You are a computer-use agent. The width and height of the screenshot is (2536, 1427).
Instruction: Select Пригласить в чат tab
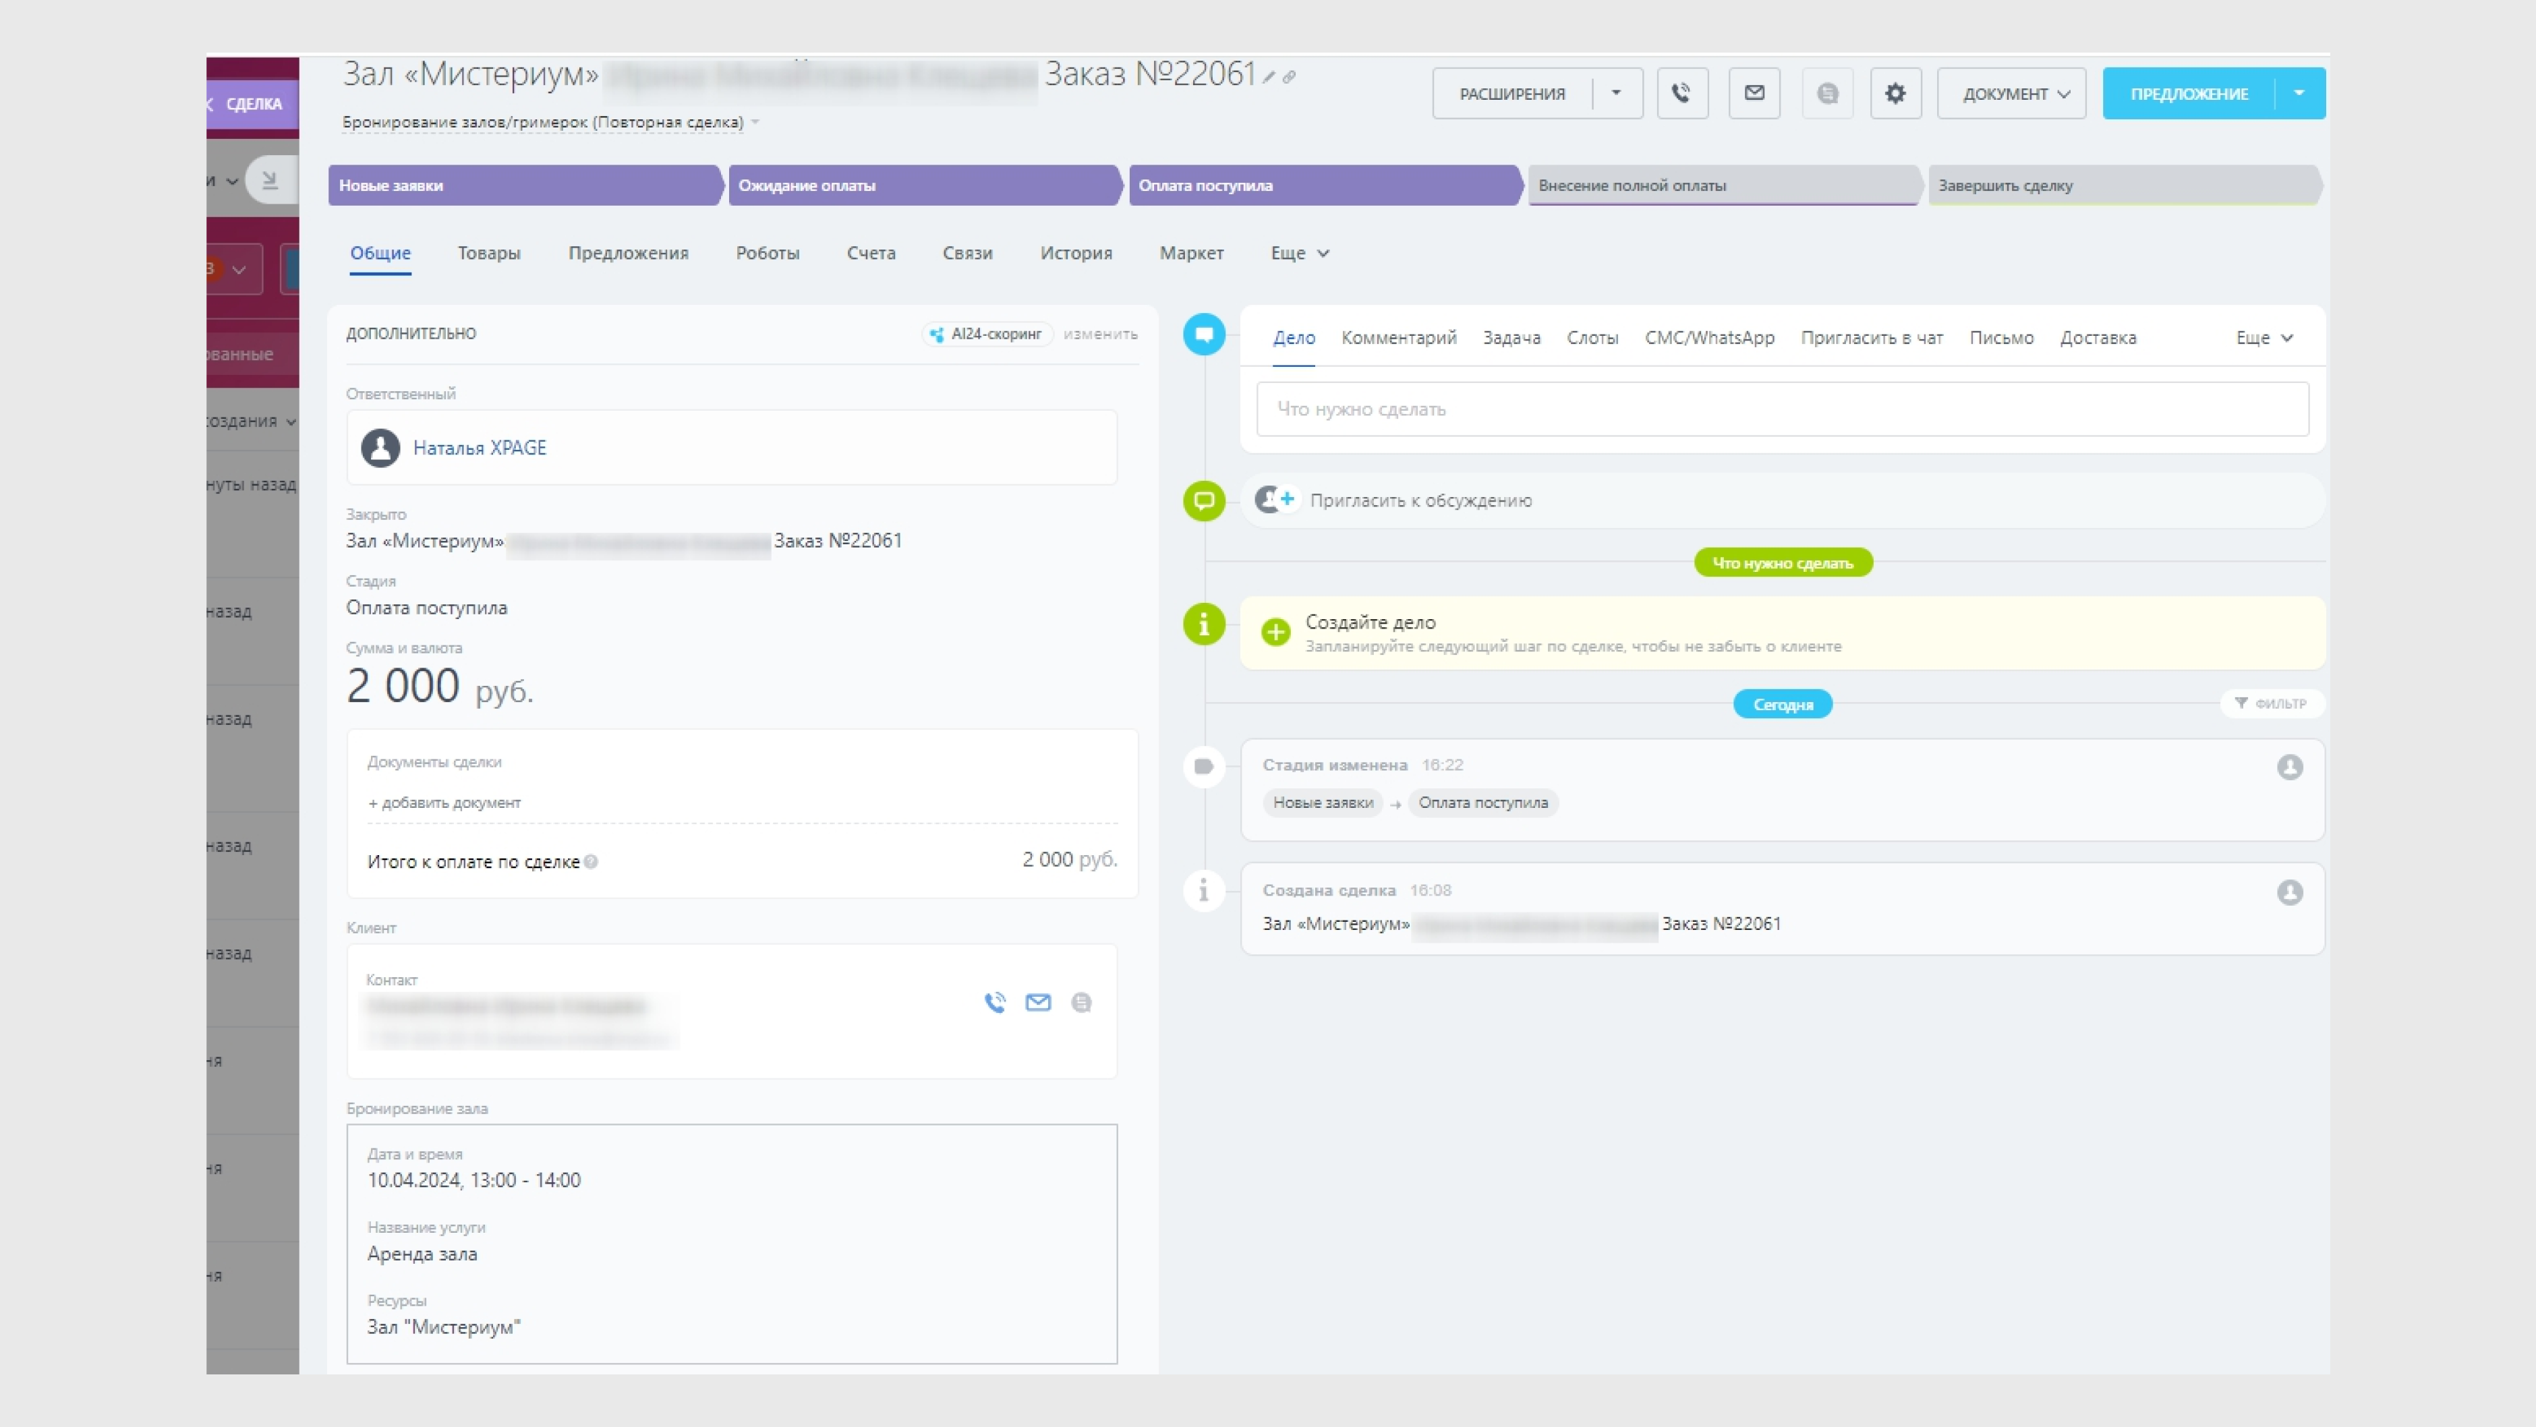(x=1872, y=339)
